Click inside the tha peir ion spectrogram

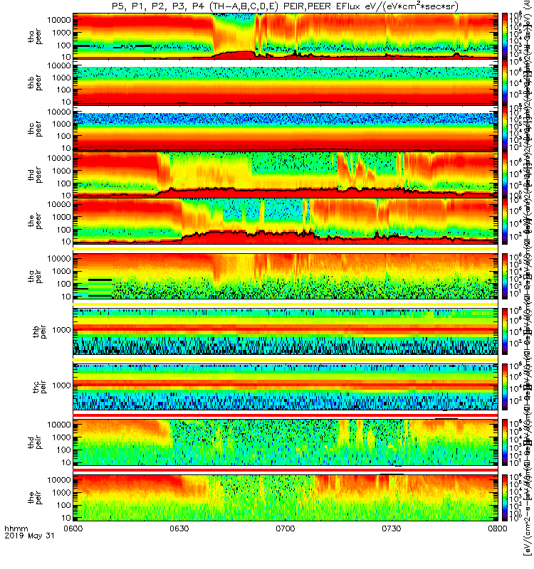pos(286,276)
